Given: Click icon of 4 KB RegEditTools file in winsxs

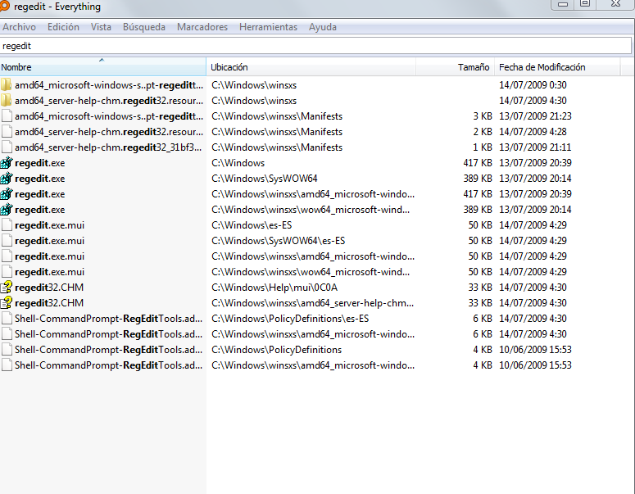Looking at the screenshot, I should pos(7,365).
